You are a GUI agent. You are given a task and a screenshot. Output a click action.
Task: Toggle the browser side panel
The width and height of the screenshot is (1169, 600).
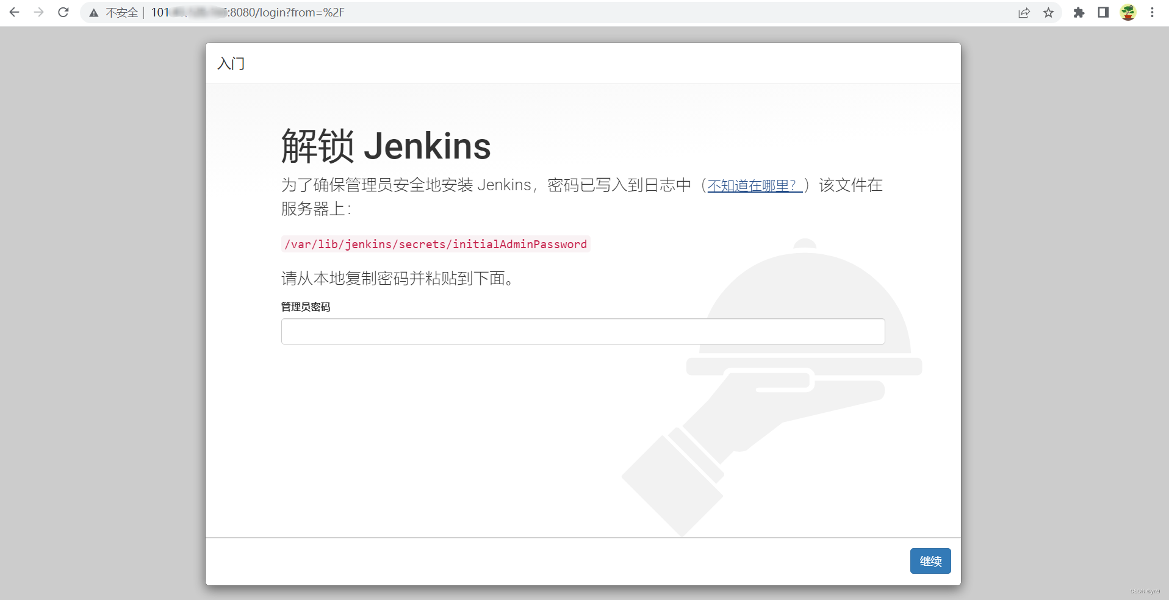[x=1103, y=12]
